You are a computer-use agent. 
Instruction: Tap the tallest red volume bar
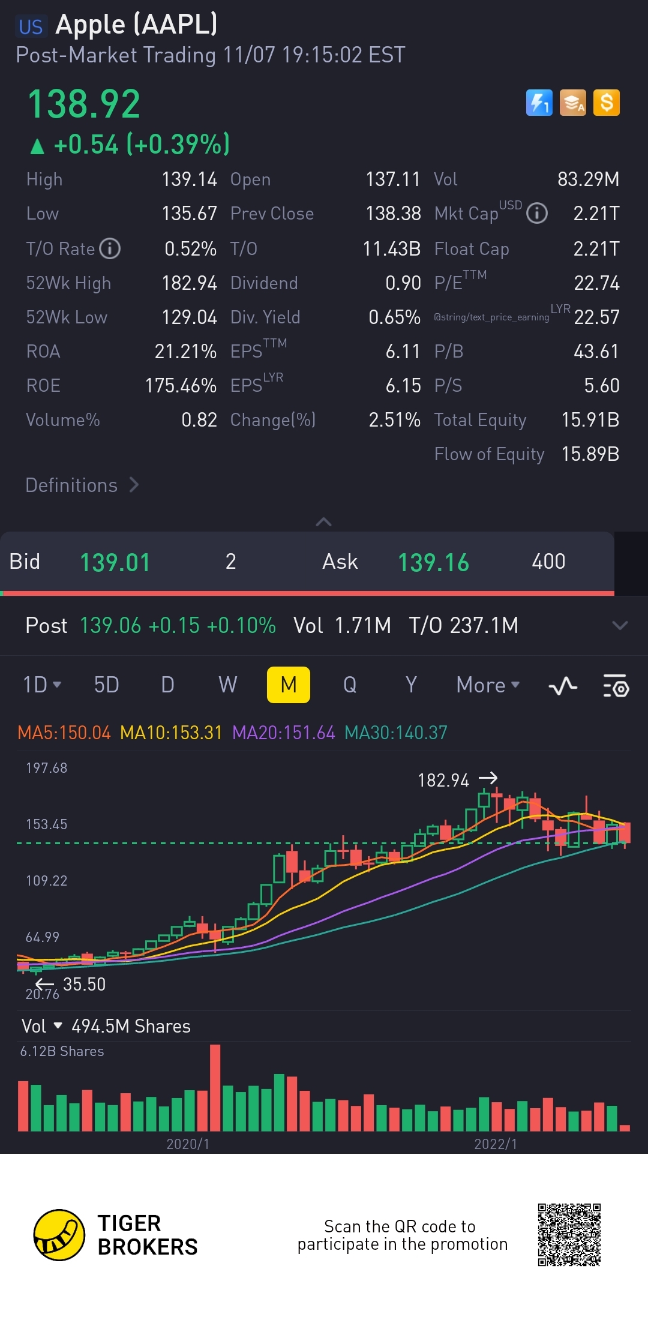[215, 1088]
